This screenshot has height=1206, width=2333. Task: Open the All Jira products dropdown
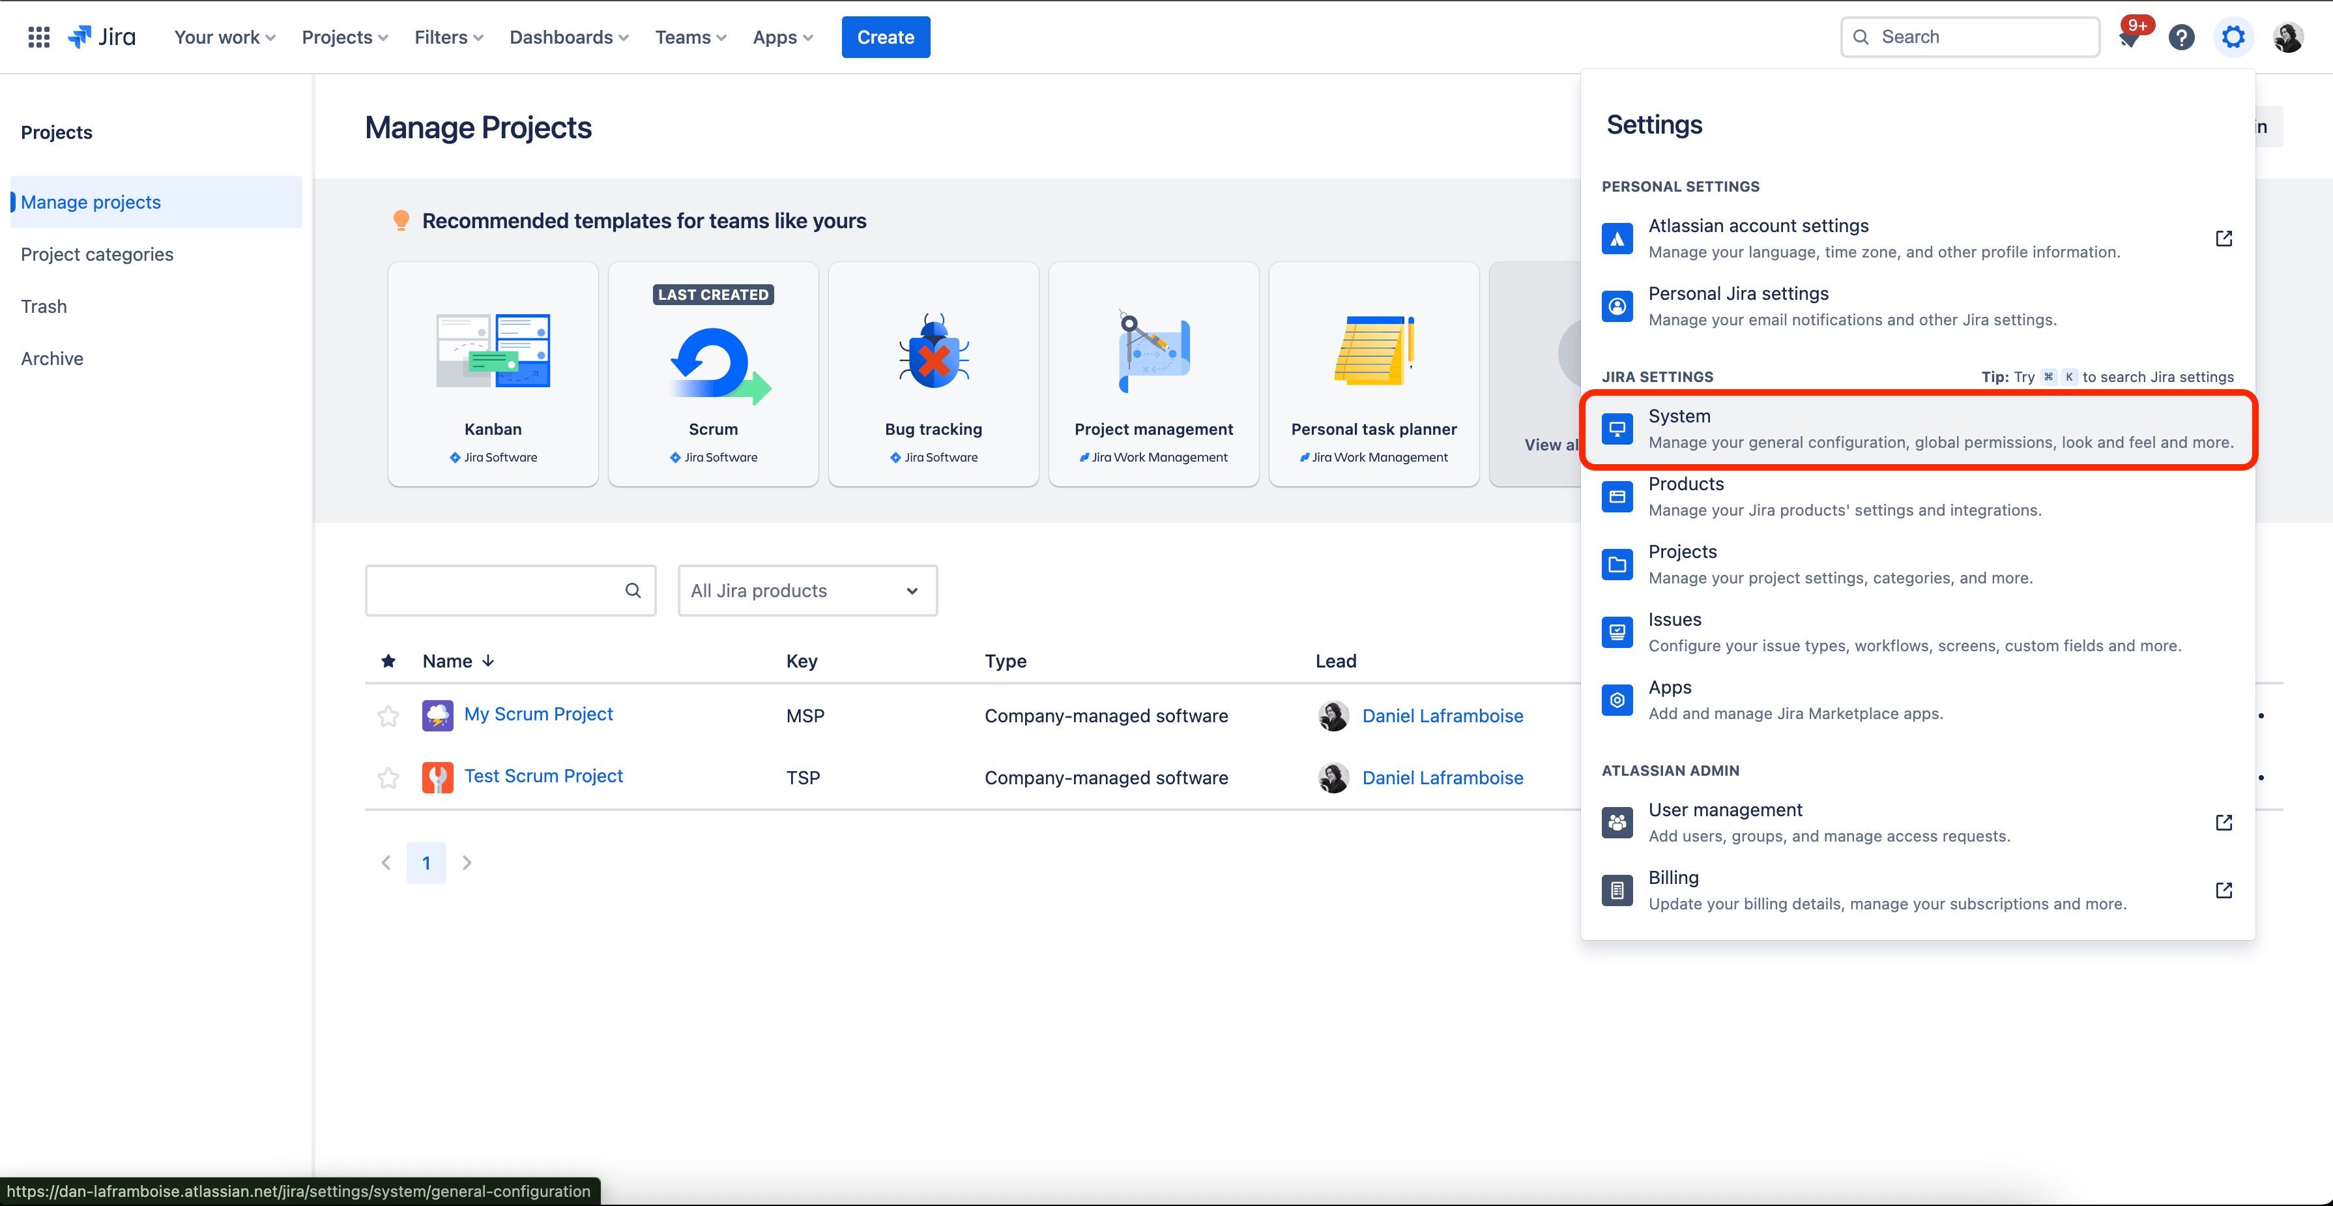(807, 591)
